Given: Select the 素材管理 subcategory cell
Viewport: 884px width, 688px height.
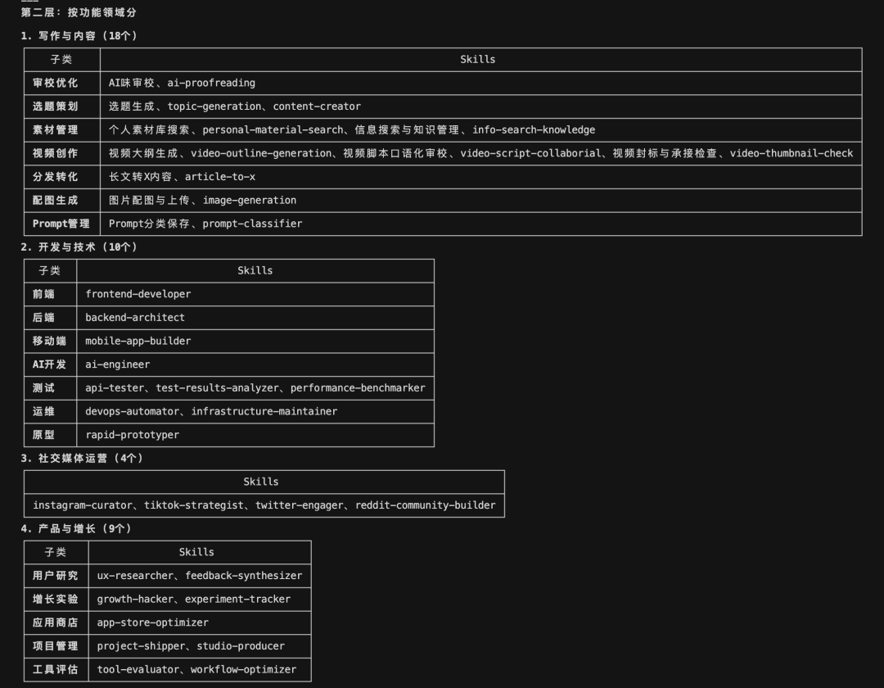Looking at the screenshot, I should point(56,129).
